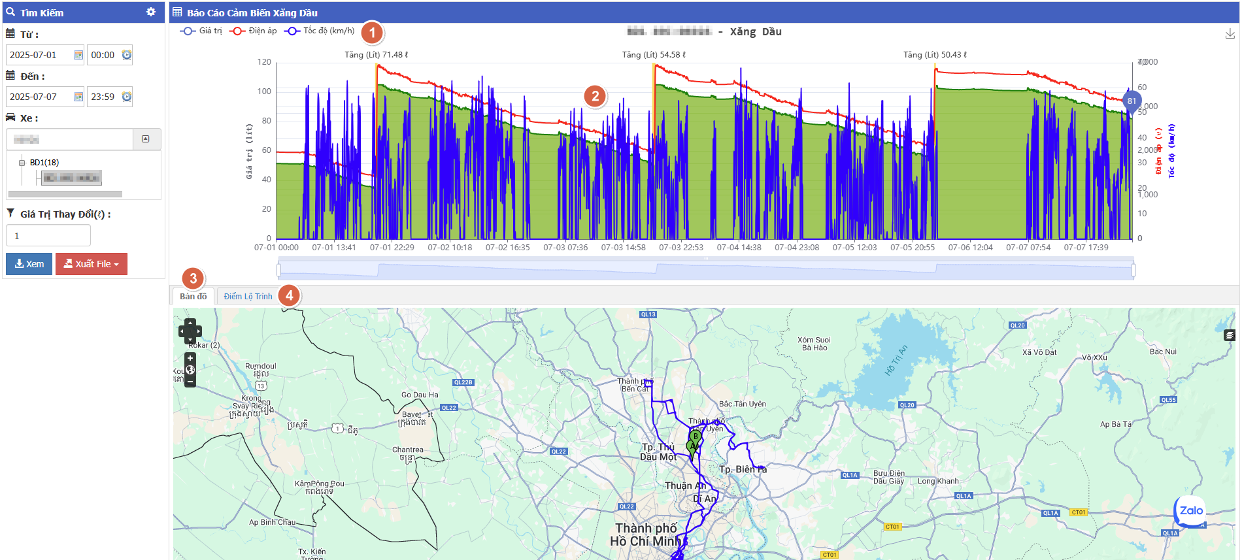
Task: Collapse the BD1(18) tree group
Action: (x=22, y=163)
